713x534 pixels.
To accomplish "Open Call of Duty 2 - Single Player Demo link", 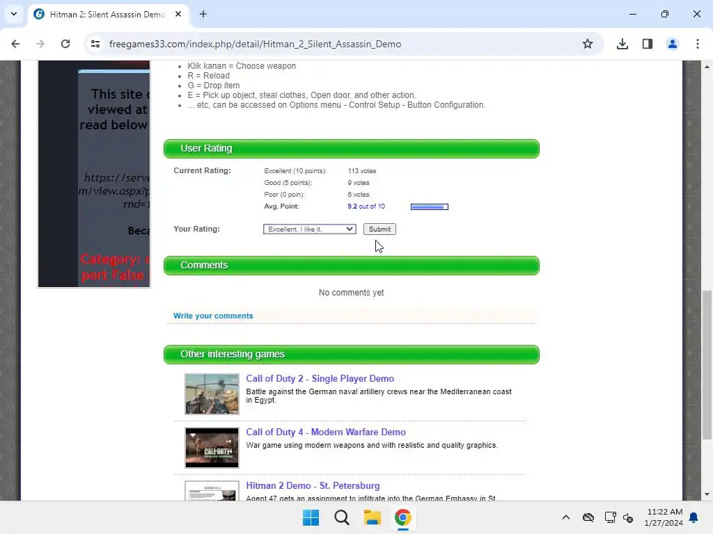I will tap(320, 379).
